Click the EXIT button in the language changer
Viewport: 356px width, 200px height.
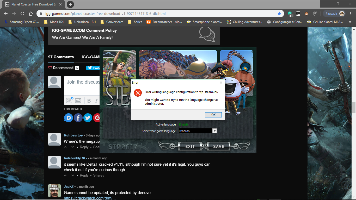click(190, 146)
